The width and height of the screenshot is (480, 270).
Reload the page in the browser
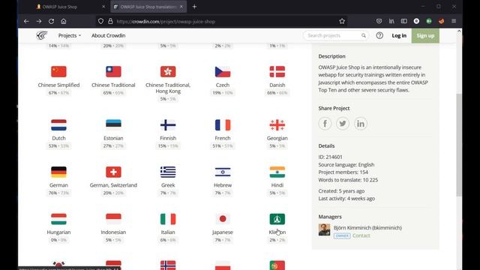coord(51,21)
